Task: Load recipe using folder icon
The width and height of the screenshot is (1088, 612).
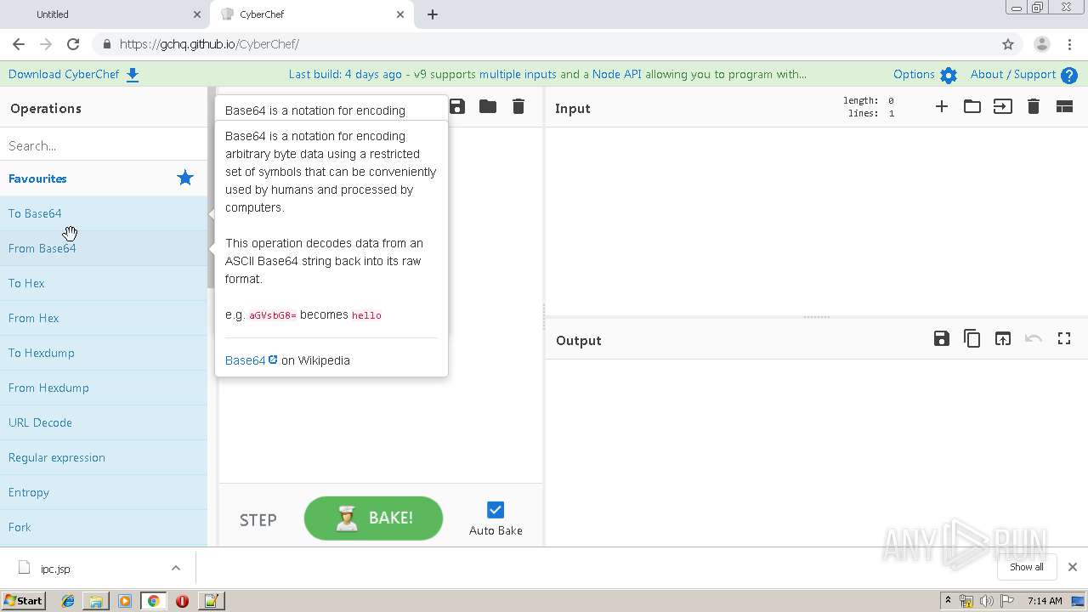Action: pos(488,106)
